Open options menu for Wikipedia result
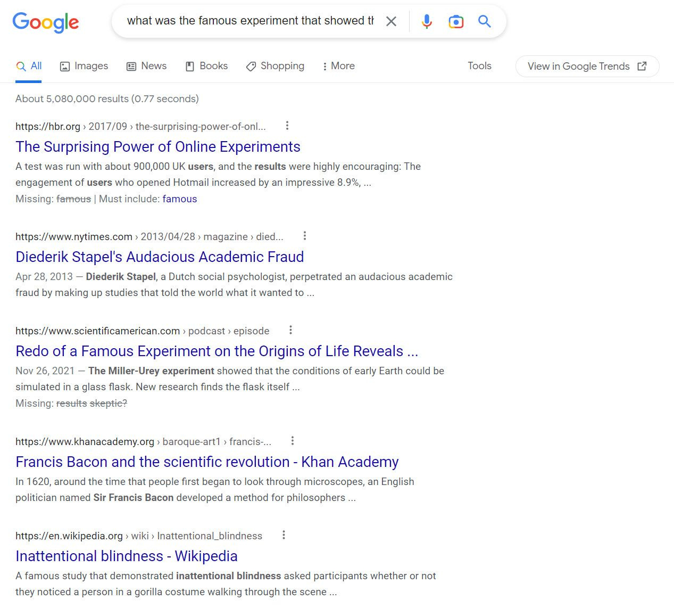Screen dimensions: 674x608 pyautogui.click(x=284, y=535)
